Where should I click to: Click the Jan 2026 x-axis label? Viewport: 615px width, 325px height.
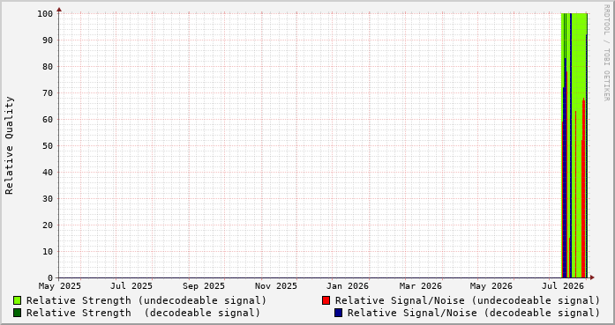point(348,286)
